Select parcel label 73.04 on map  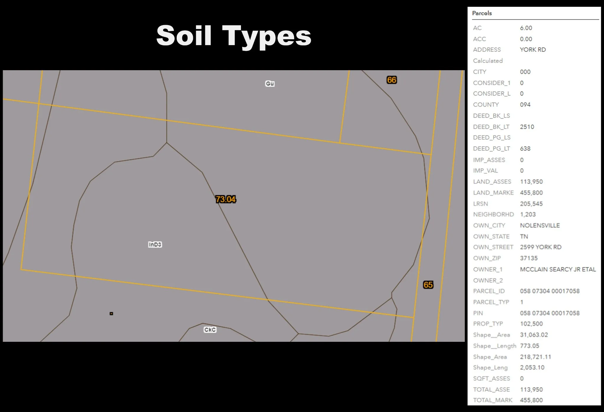tap(226, 199)
